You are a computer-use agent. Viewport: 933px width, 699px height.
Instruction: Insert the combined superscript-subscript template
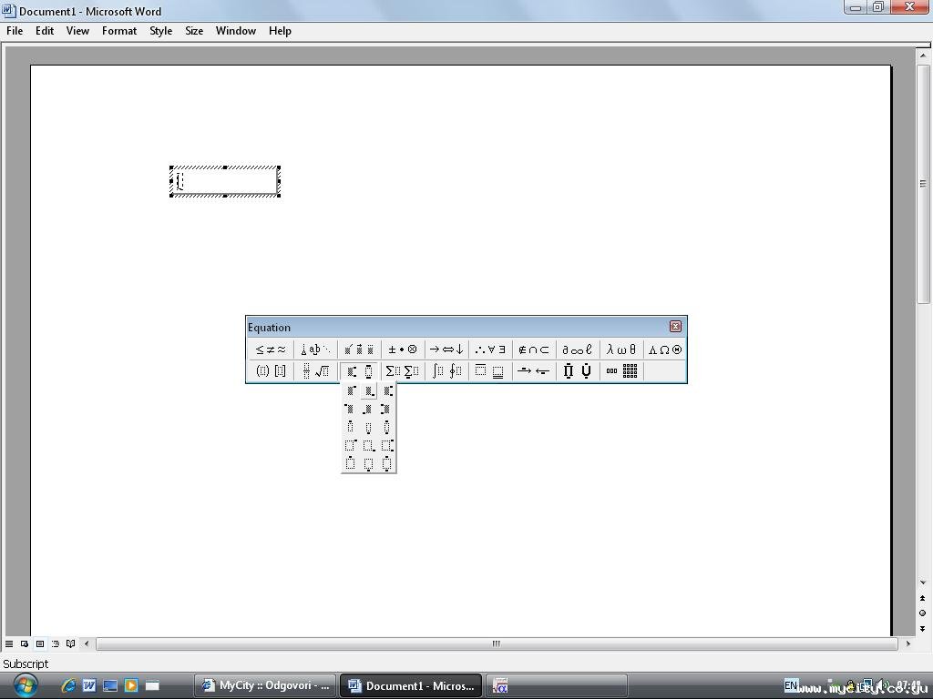coord(387,390)
